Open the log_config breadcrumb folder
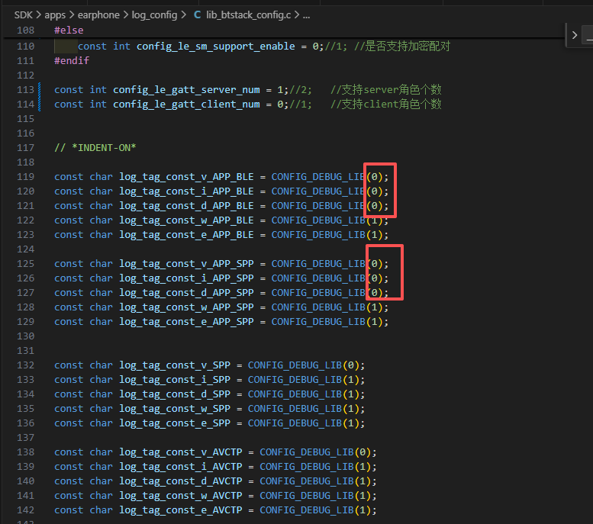Screen dimensions: 593x524 tap(154, 15)
